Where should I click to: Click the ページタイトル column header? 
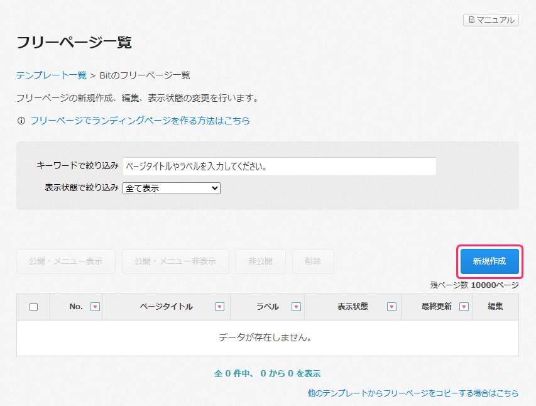(166, 307)
